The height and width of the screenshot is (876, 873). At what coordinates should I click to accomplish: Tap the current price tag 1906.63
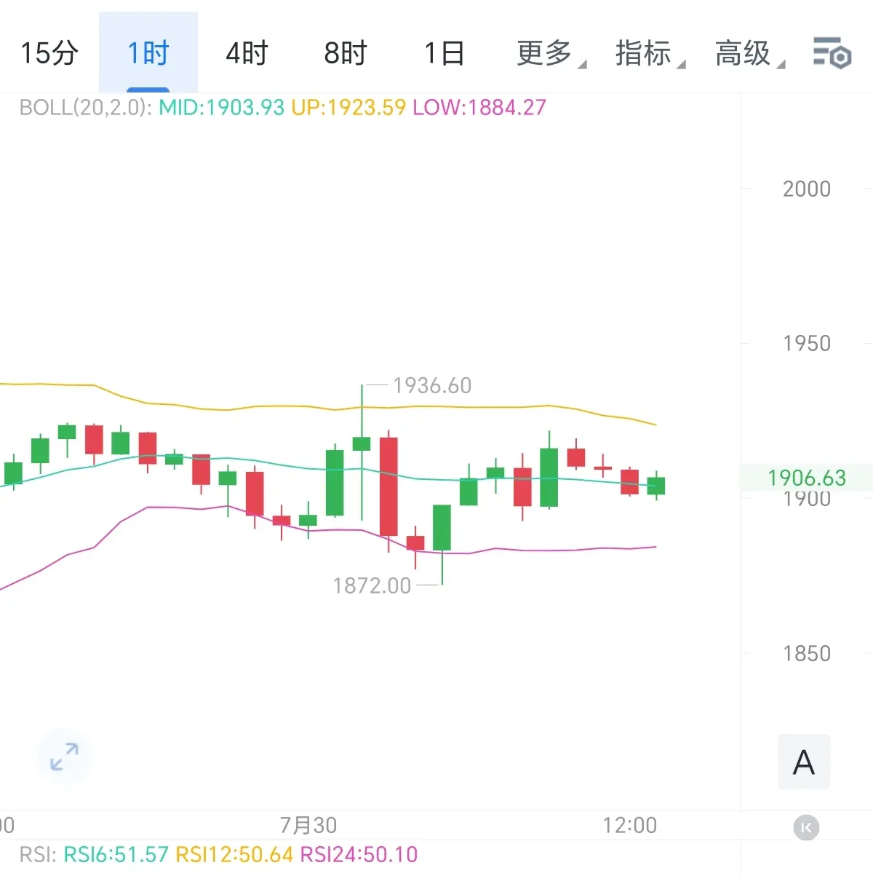(x=807, y=478)
